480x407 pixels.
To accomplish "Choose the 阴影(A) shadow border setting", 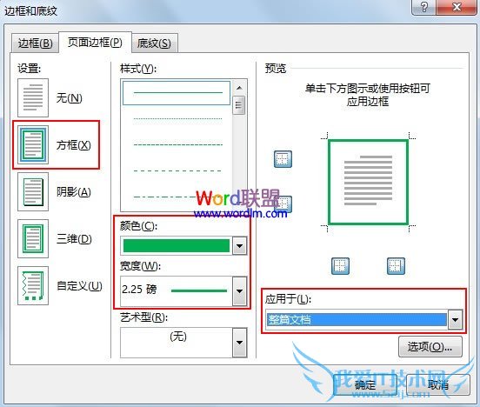I will (x=33, y=191).
